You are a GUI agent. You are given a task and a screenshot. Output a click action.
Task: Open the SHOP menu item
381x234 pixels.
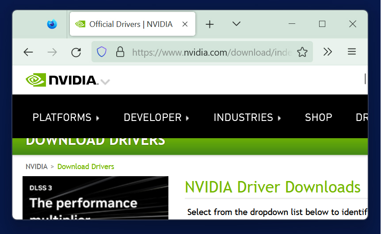318,117
